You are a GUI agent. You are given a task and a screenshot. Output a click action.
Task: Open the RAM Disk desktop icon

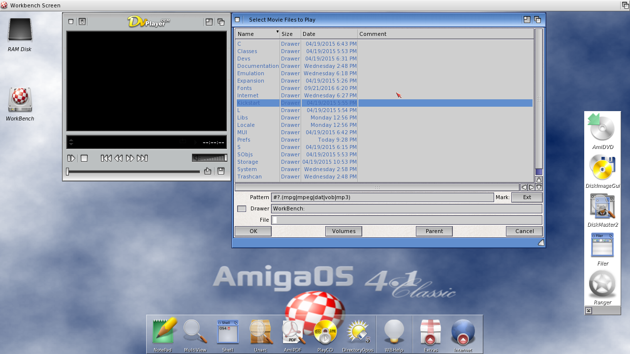(20, 34)
